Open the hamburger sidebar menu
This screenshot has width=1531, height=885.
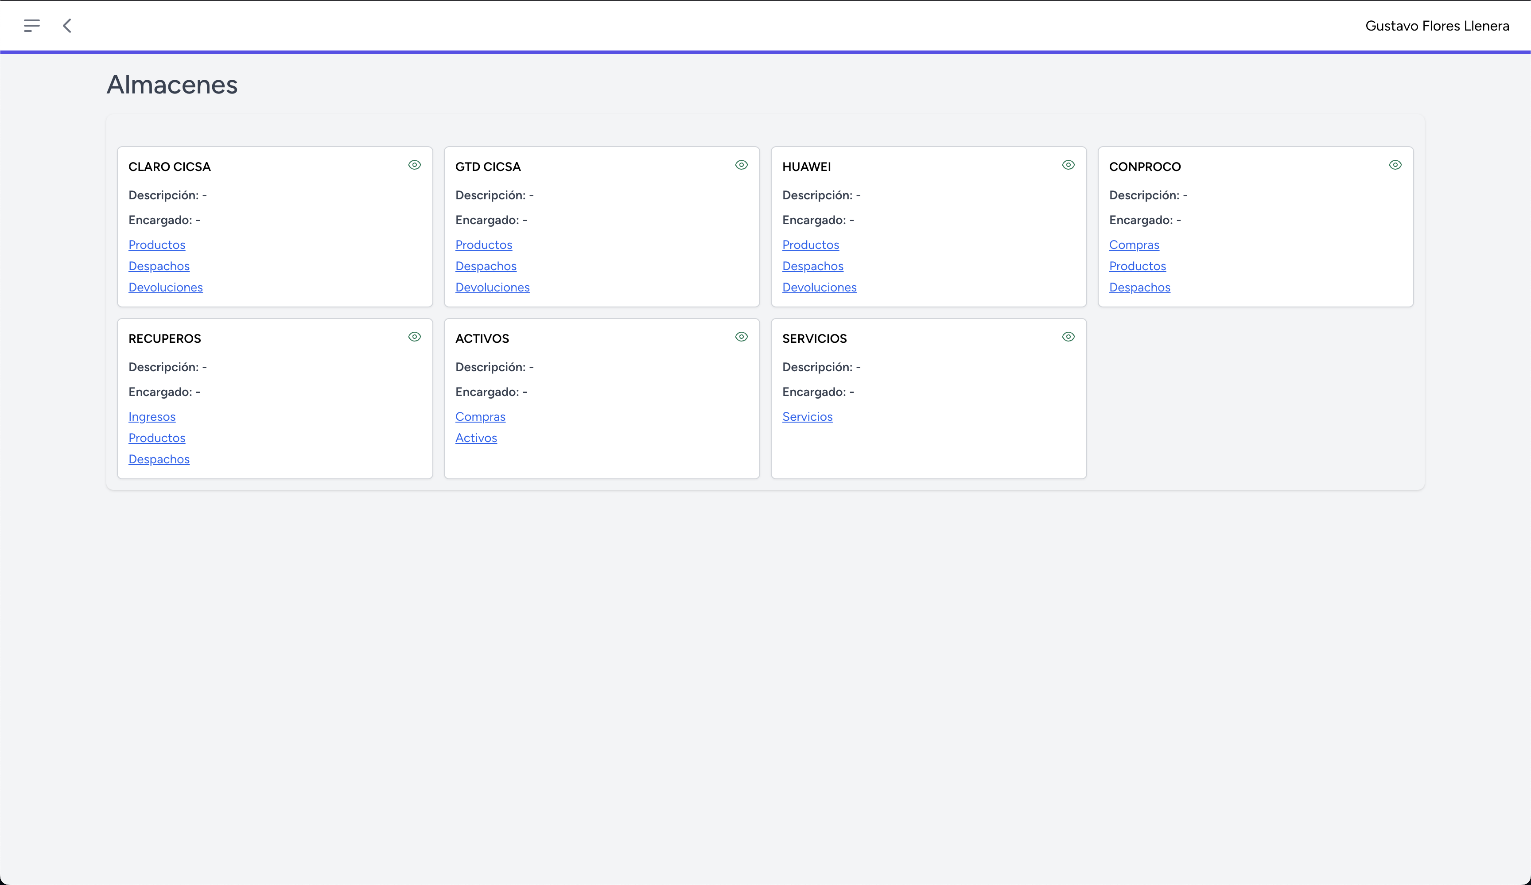point(31,26)
